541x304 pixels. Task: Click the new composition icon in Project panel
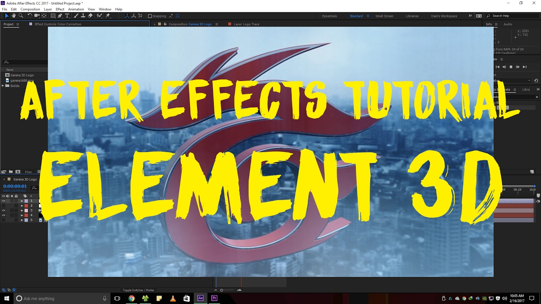[18, 172]
